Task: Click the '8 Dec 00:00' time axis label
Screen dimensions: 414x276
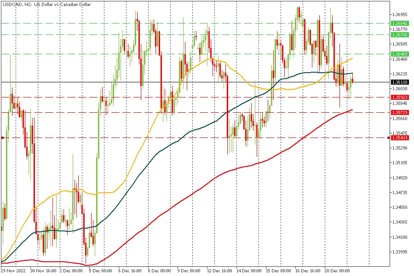Action: coord(159,271)
